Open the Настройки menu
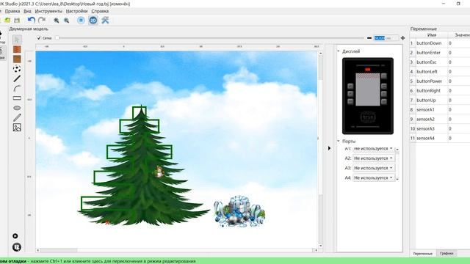 [76, 11]
